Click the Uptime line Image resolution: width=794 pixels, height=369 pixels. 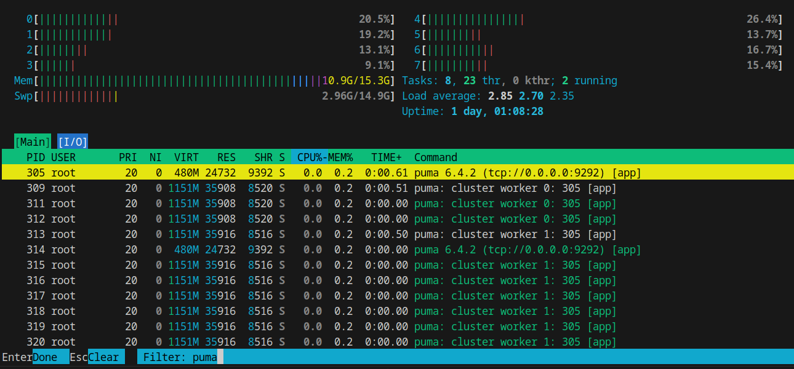click(x=473, y=111)
